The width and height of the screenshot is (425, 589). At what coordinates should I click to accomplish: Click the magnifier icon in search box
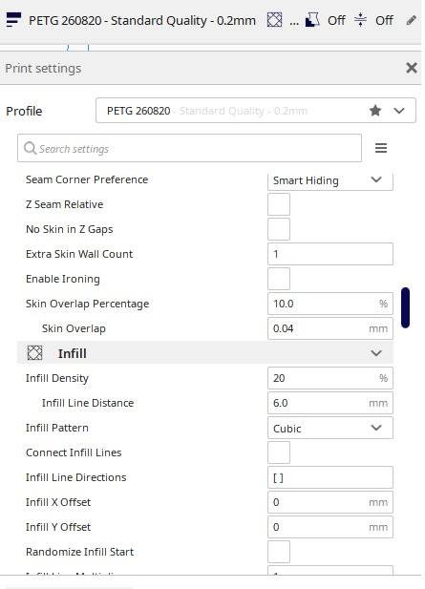[x=30, y=148]
